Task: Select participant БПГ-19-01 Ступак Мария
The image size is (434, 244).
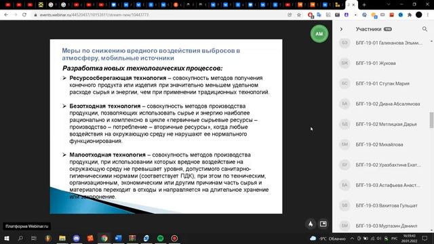Action: click(382, 83)
